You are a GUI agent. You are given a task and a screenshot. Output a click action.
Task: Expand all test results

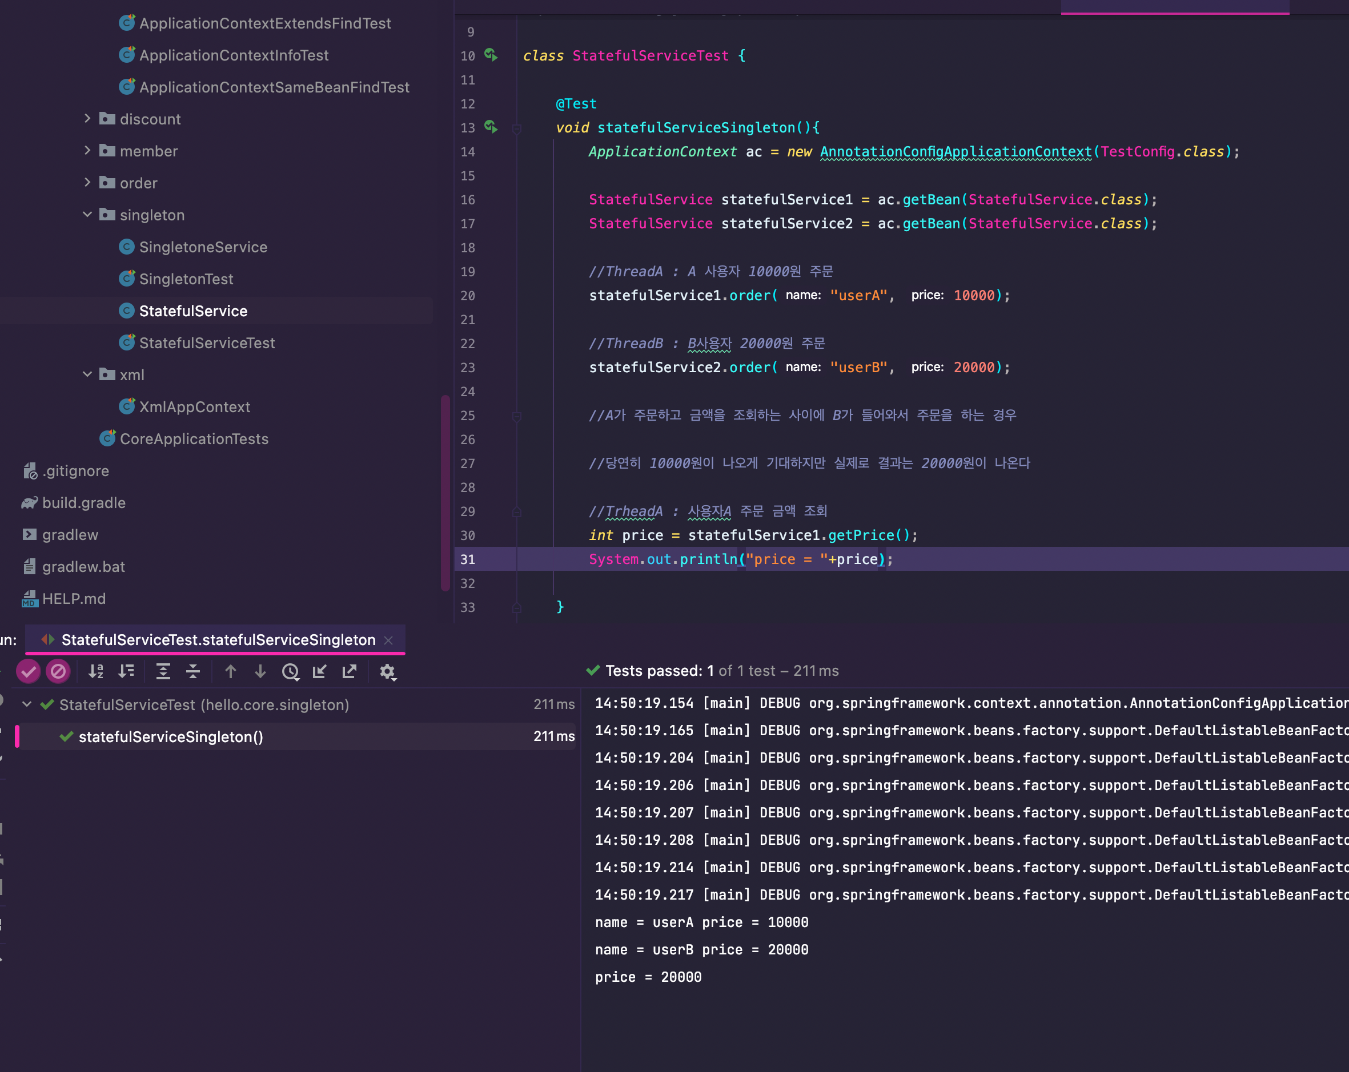[x=163, y=671]
